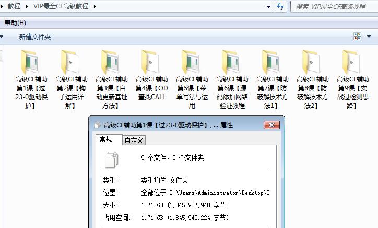
Task: Click the 位置: label
Action: 110,193
